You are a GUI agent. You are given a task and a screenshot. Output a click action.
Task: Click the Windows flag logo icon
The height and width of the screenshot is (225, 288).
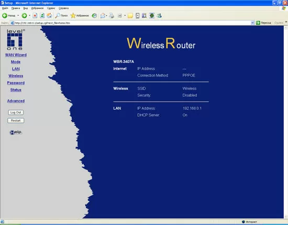284,8
